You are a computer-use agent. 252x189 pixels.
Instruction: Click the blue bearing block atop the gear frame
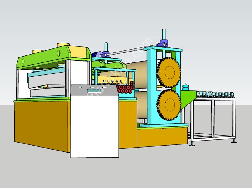(x=162, y=43)
